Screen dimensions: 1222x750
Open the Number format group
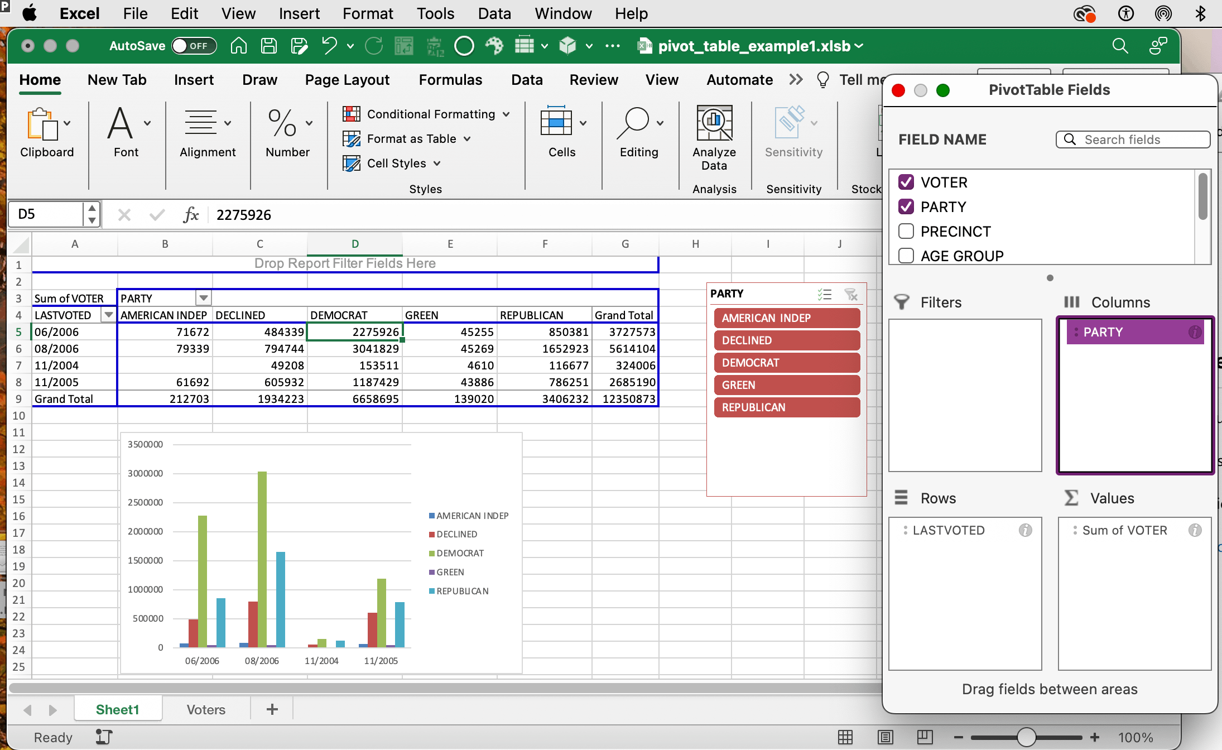point(287,133)
